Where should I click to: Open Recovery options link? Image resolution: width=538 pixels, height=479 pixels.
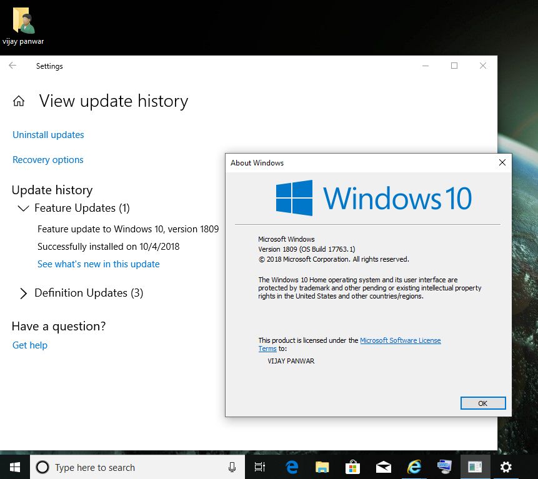coord(47,160)
